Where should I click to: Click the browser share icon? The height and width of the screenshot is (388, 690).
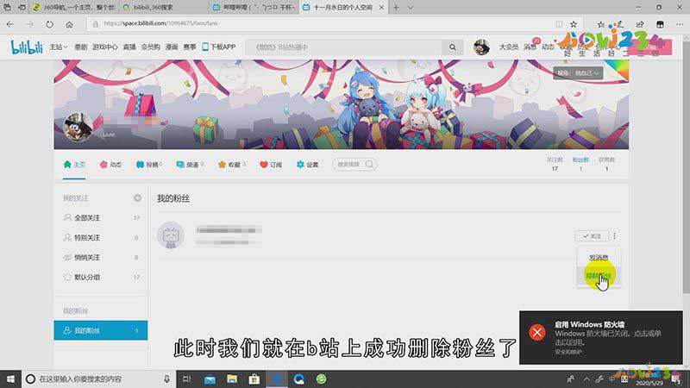[640, 24]
